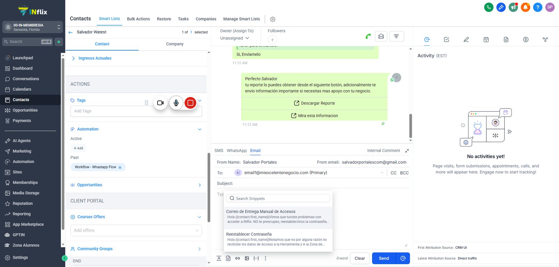Click the green phone dialer icon
This screenshot has width=559, height=267.
click(489, 7)
